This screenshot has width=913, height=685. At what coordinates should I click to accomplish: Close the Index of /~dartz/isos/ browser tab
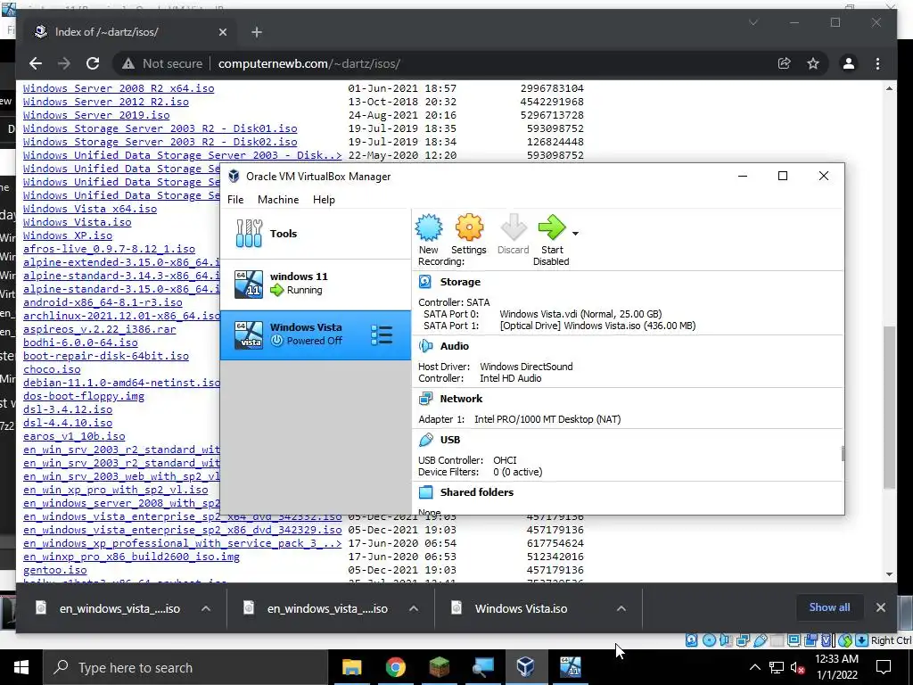[222, 32]
